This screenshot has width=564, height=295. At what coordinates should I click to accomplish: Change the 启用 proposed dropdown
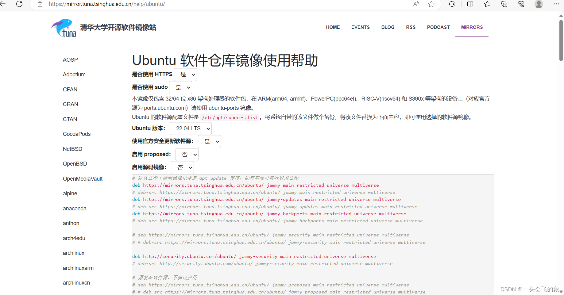coord(187,154)
